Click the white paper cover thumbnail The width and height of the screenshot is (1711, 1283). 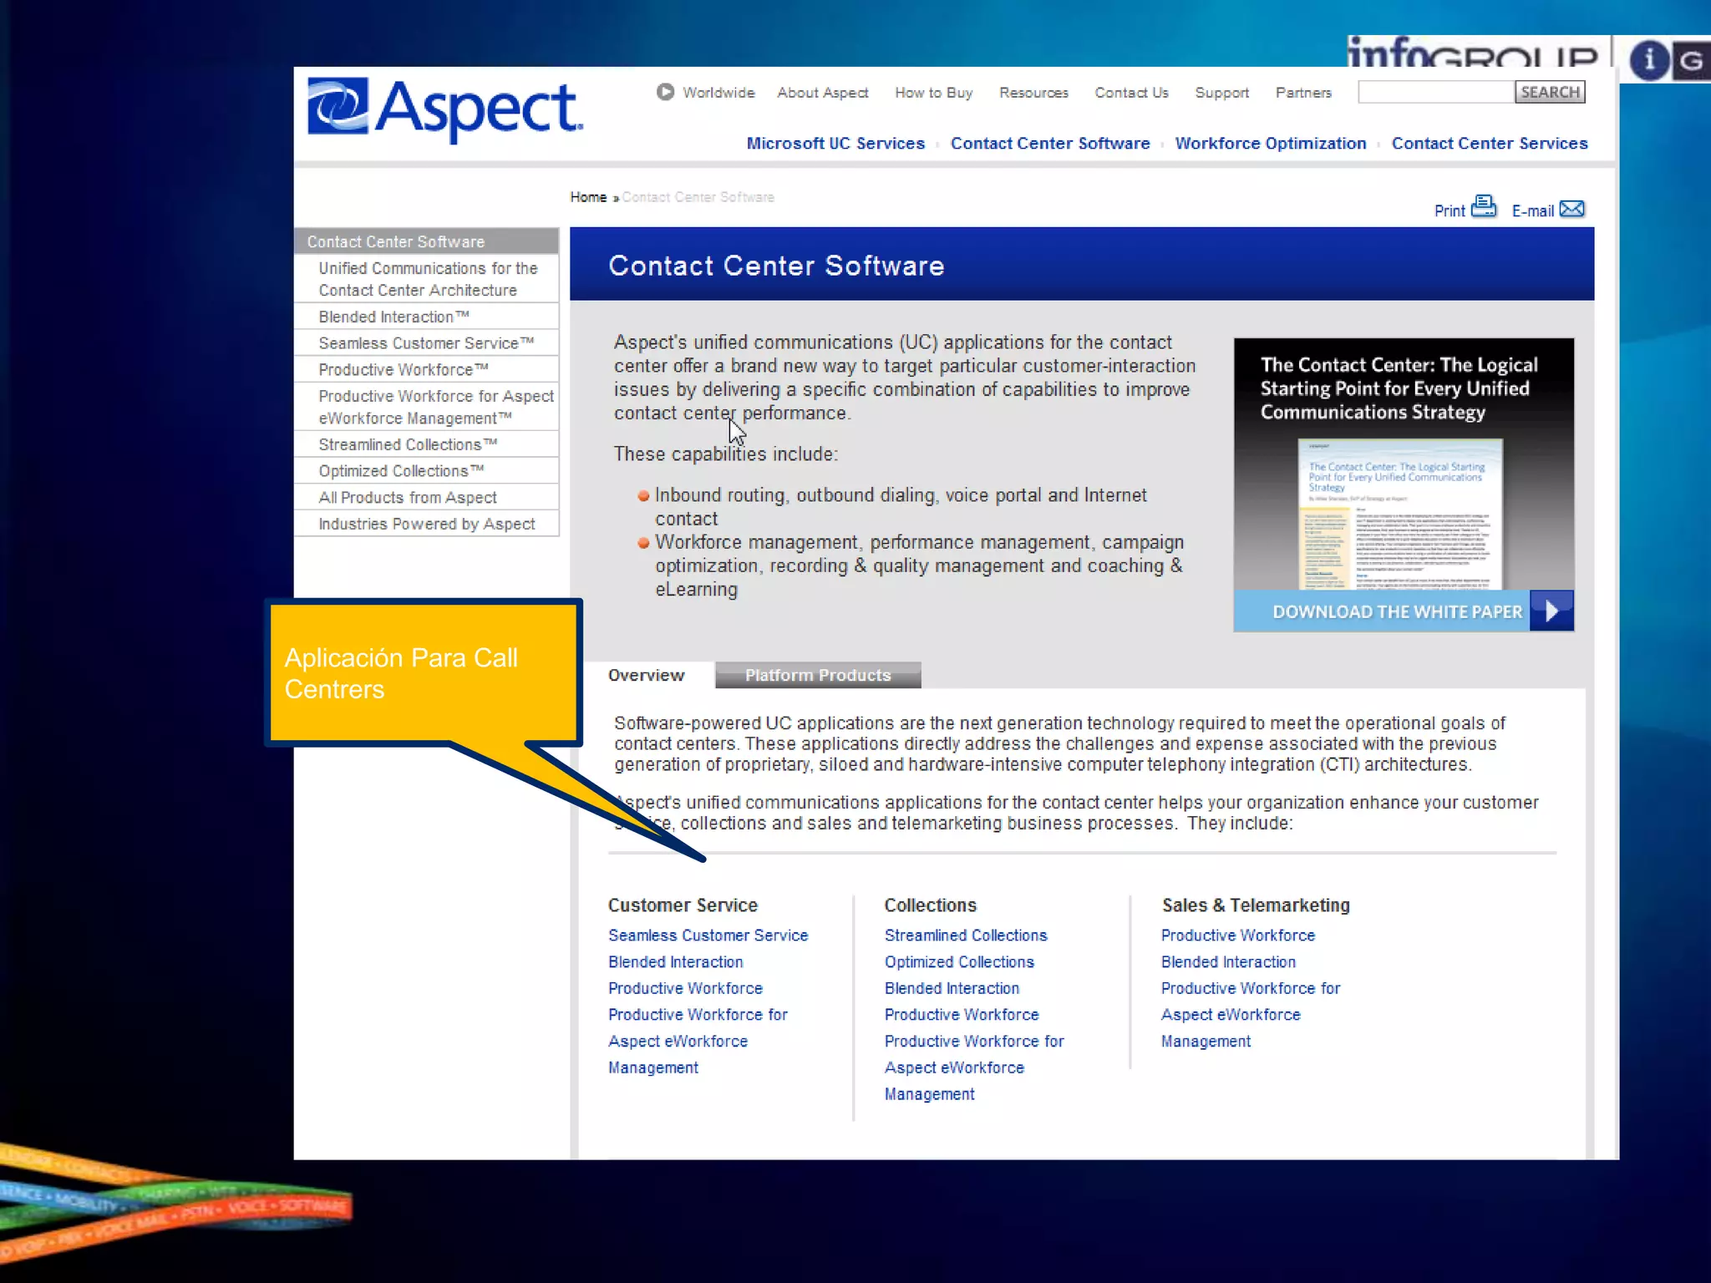pos(1400,513)
